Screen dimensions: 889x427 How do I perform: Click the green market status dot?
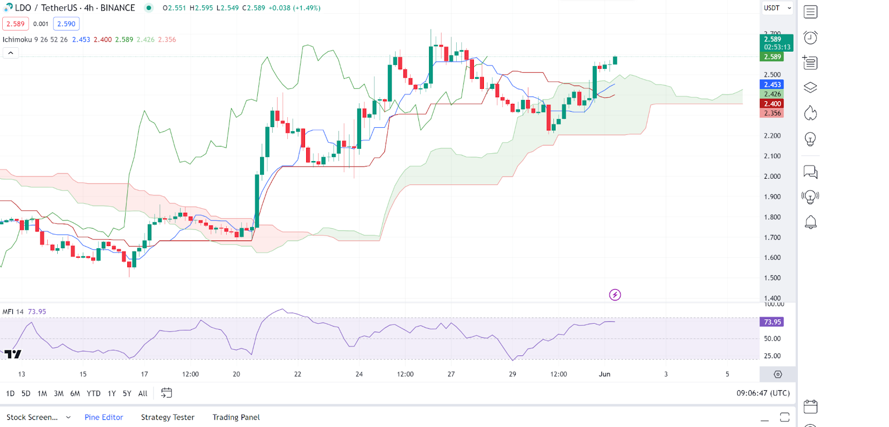148,8
